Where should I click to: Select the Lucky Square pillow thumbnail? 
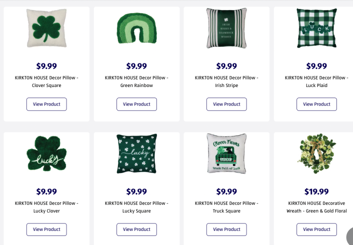[136, 153]
